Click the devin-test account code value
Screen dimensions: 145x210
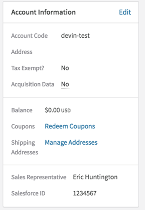75,36
